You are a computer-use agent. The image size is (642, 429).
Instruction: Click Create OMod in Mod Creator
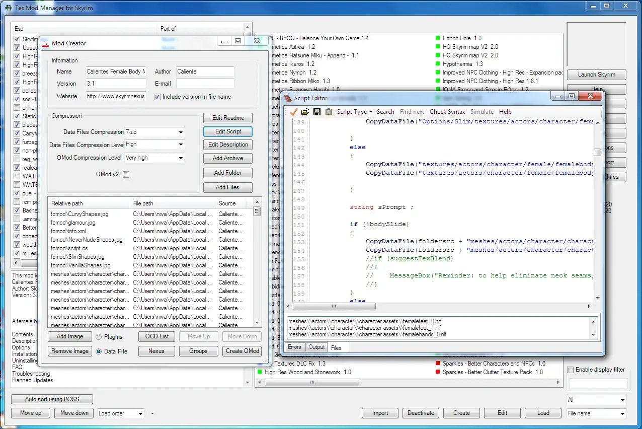click(x=242, y=351)
